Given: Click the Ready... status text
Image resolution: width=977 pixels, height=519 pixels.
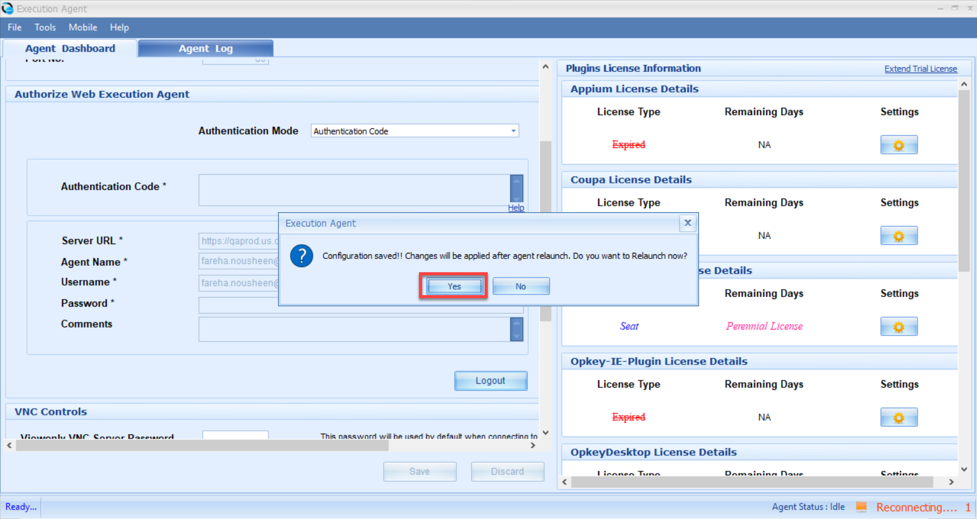Looking at the screenshot, I should tap(21, 507).
